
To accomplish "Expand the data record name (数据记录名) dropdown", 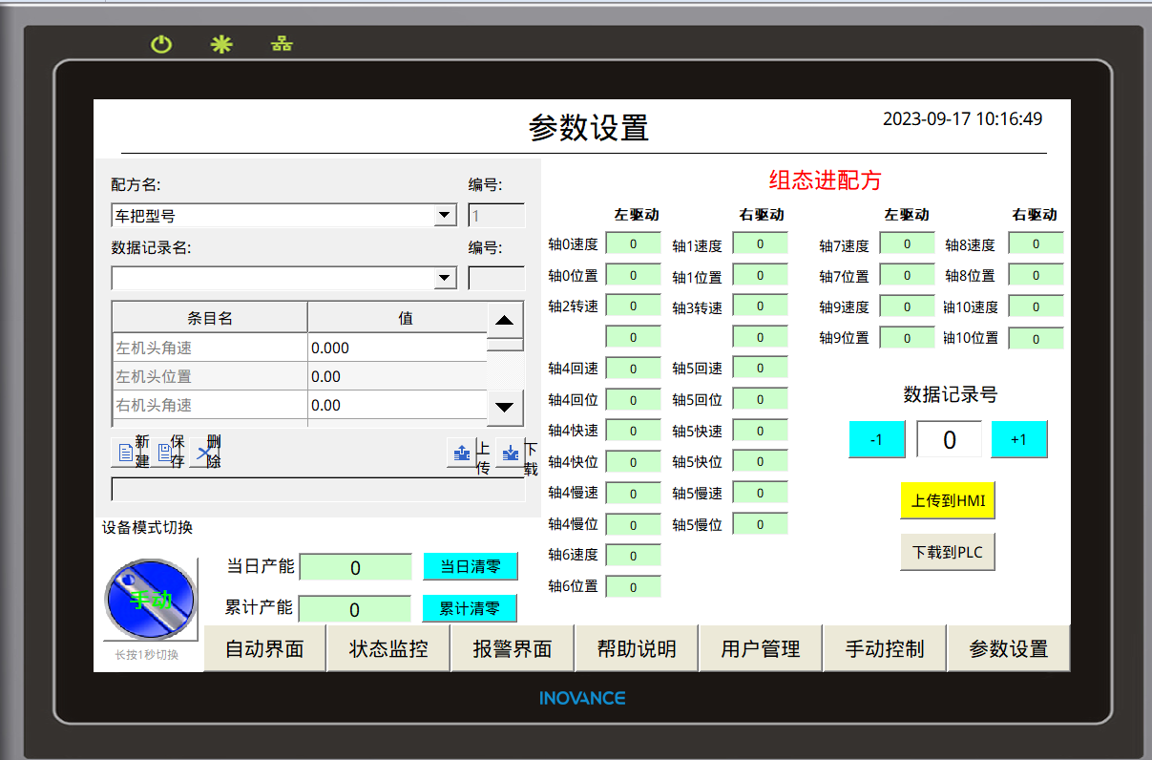I will coord(445,279).
